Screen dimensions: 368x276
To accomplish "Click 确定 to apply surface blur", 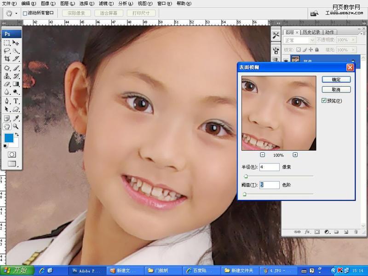I will click(x=336, y=80).
